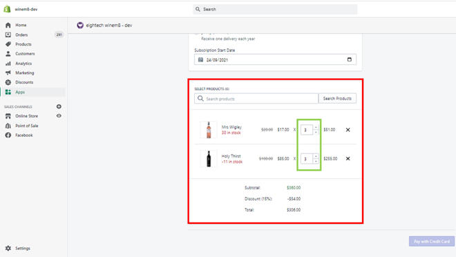Screen dimensions: 456x257
Task: Click the Mrs Wigley product name
Action: pyautogui.click(x=231, y=127)
